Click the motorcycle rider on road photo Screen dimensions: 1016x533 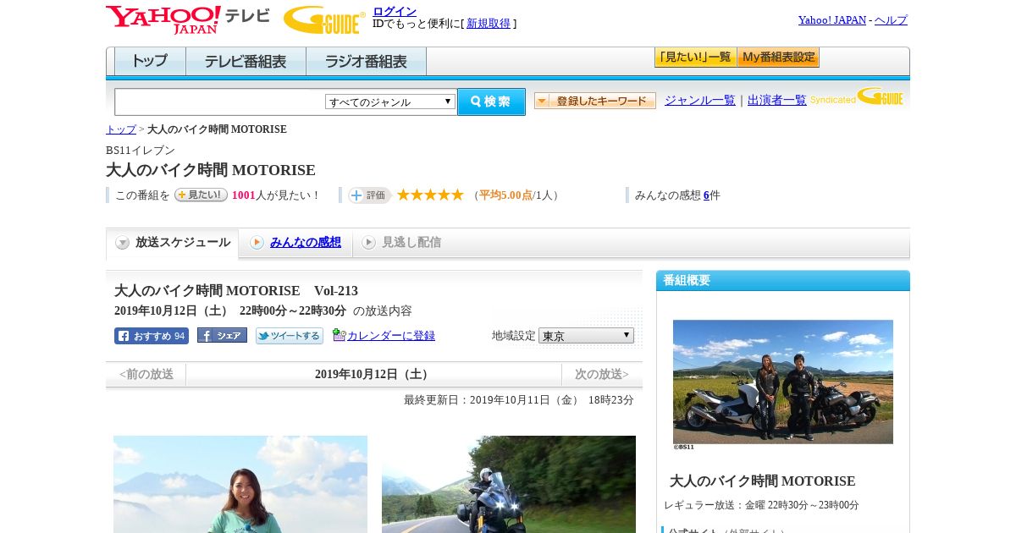point(509,484)
